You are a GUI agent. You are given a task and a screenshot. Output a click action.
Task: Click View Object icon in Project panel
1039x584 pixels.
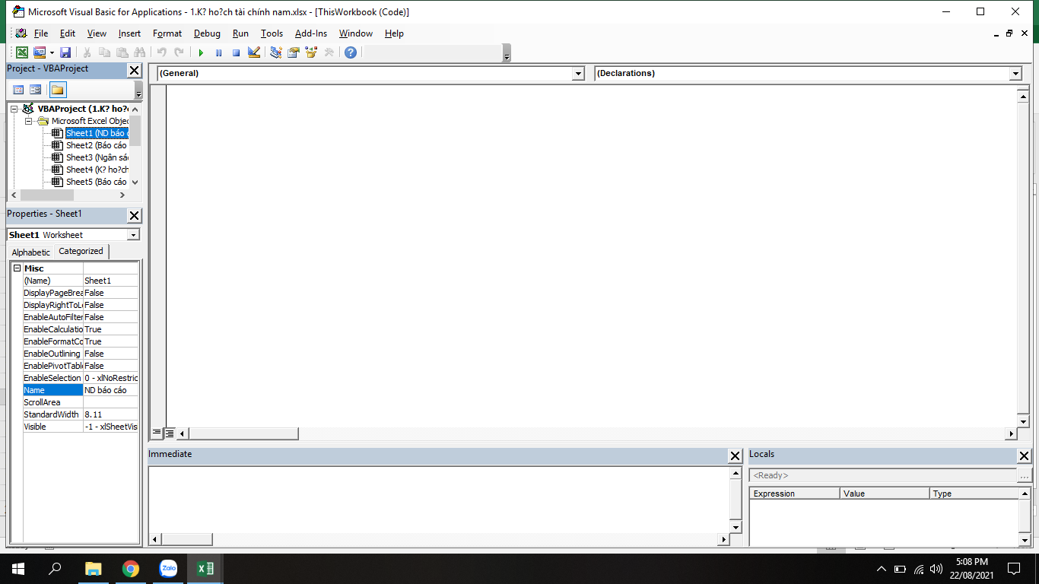click(x=36, y=90)
